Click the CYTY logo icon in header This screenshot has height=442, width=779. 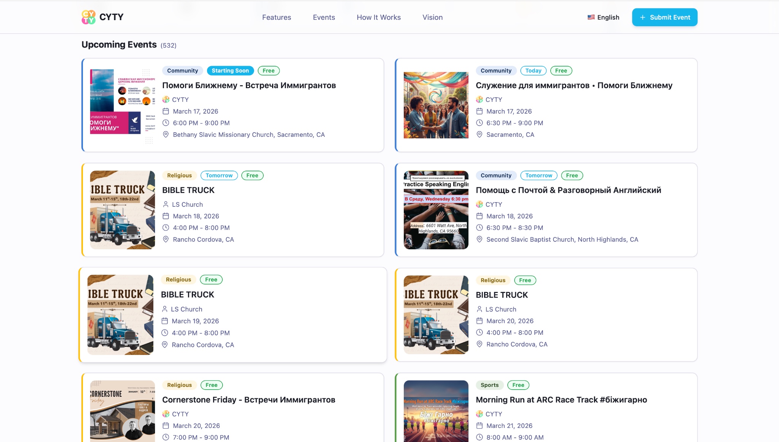[89, 17]
